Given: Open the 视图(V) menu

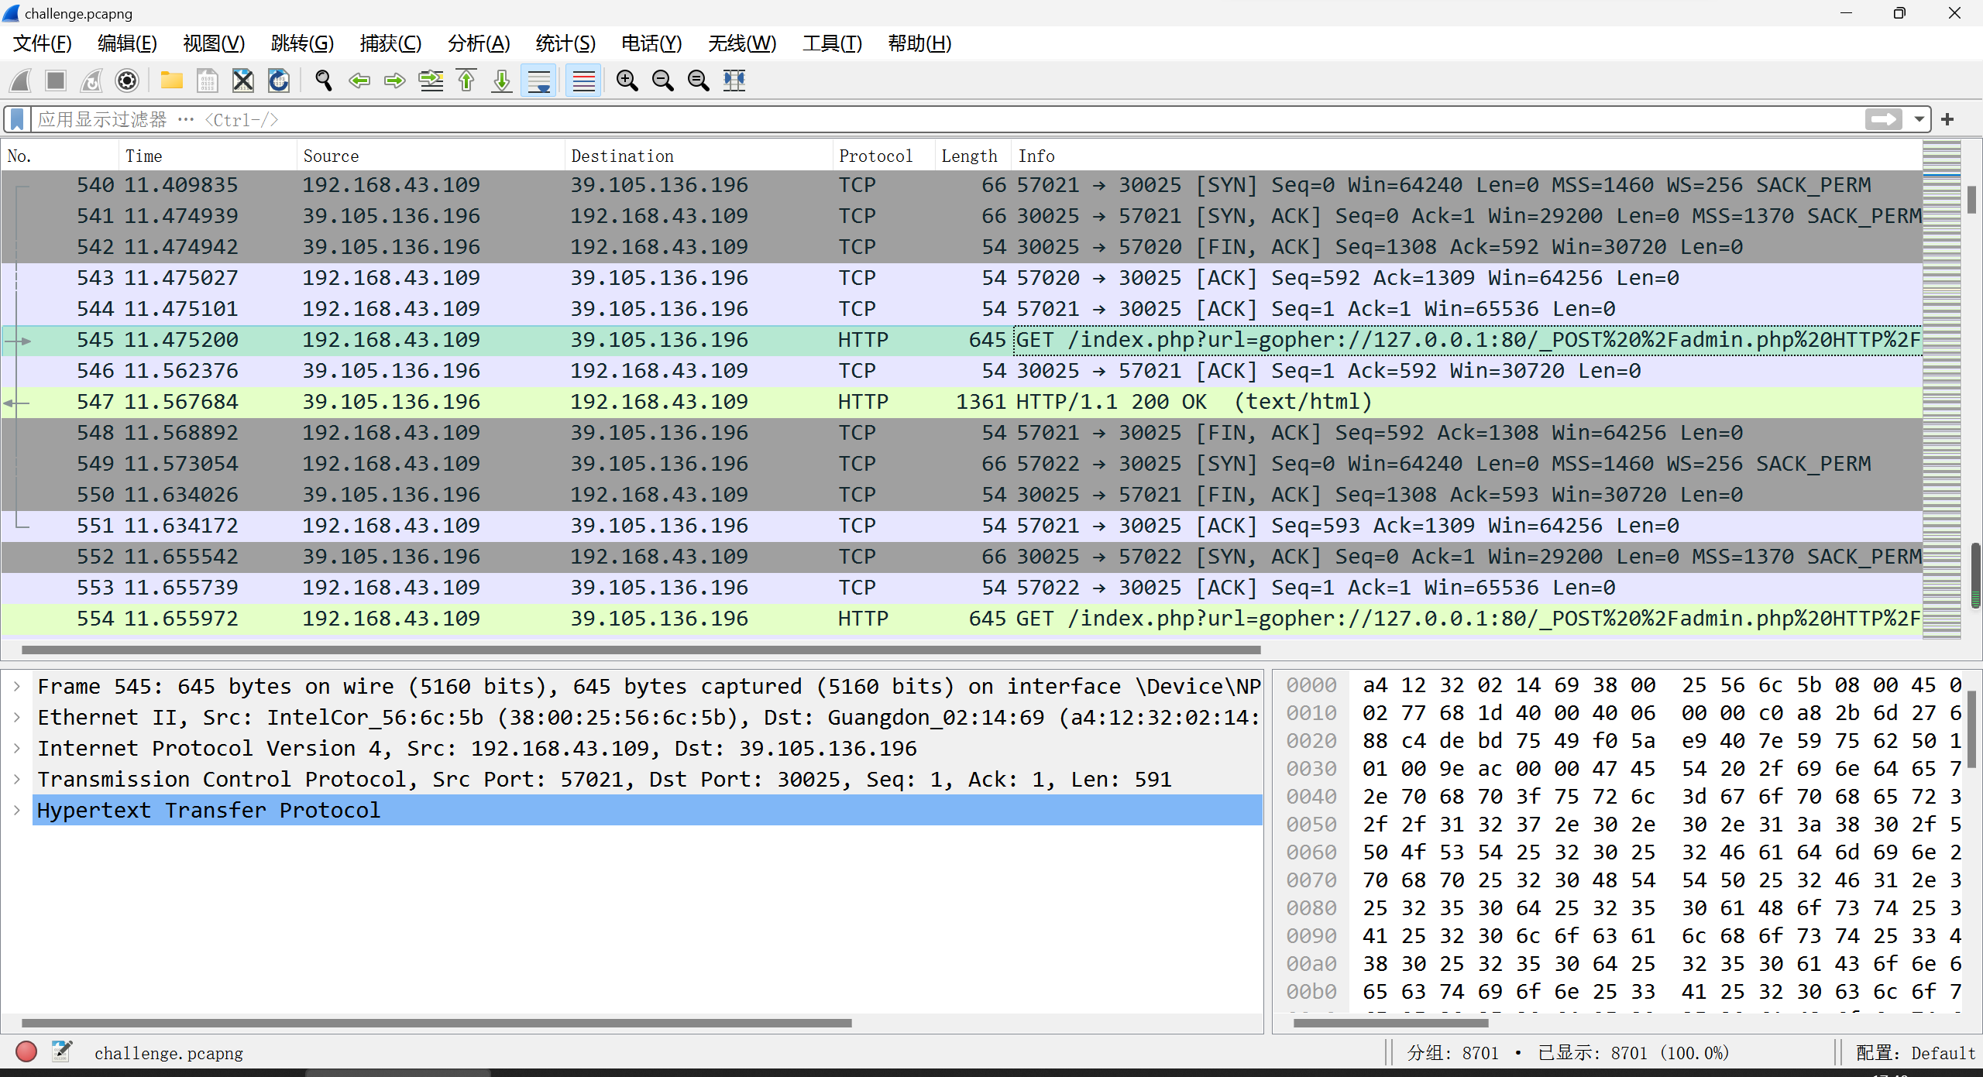Looking at the screenshot, I should point(214,43).
